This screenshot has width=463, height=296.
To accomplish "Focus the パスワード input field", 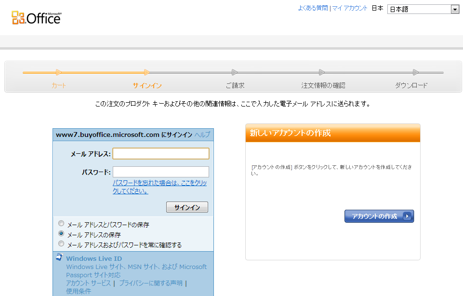I will [161, 172].
